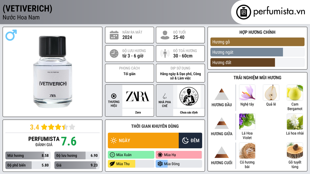Click the sillage icon beside Độ toả hương
This screenshot has height=174, width=310.
pyautogui.click(x=165, y=53)
